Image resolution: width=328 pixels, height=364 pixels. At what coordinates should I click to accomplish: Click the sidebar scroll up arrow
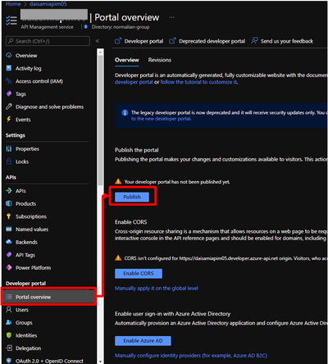[100, 52]
